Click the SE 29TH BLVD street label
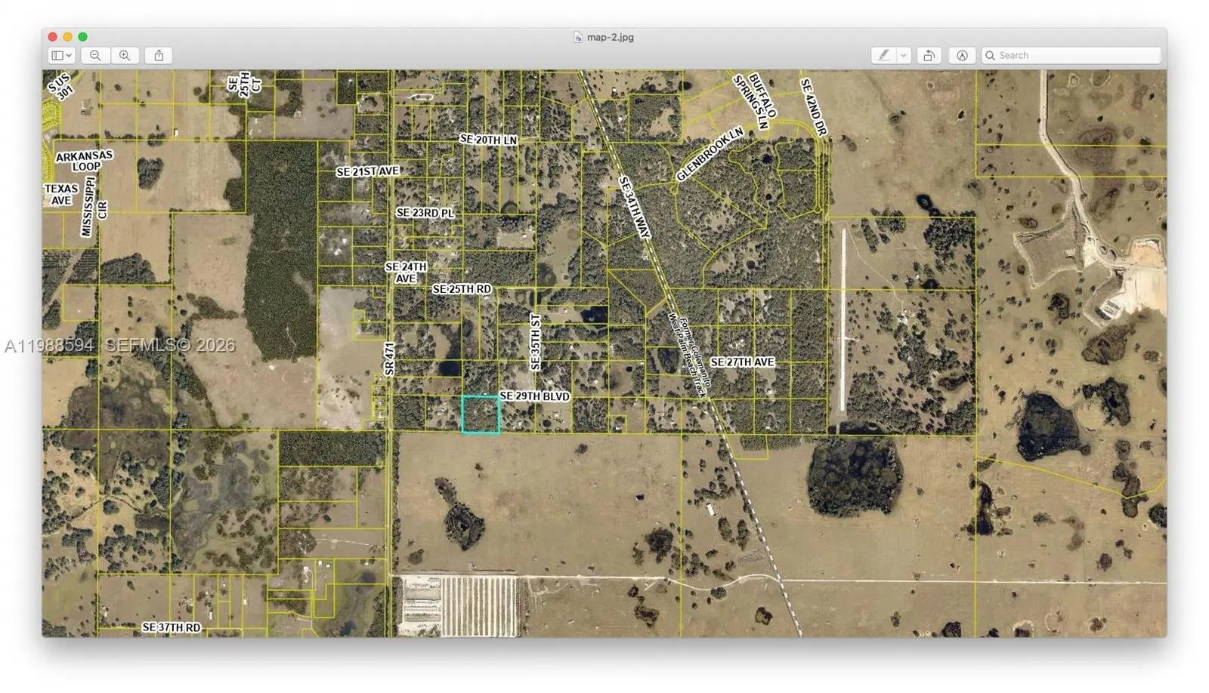The image size is (1209, 693). click(534, 396)
